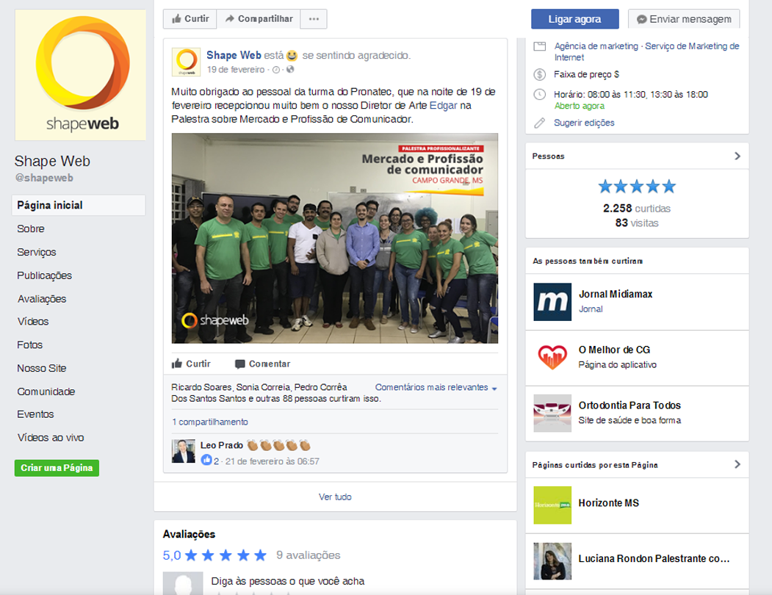
Task: Click the clock opening hours icon
Action: click(x=540, y=95)
